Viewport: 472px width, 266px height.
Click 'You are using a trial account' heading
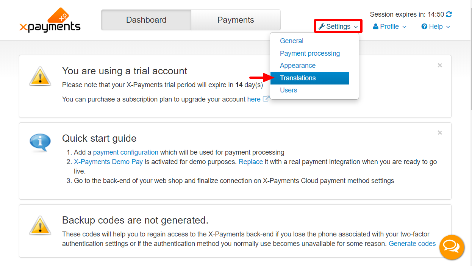point(125,71)
